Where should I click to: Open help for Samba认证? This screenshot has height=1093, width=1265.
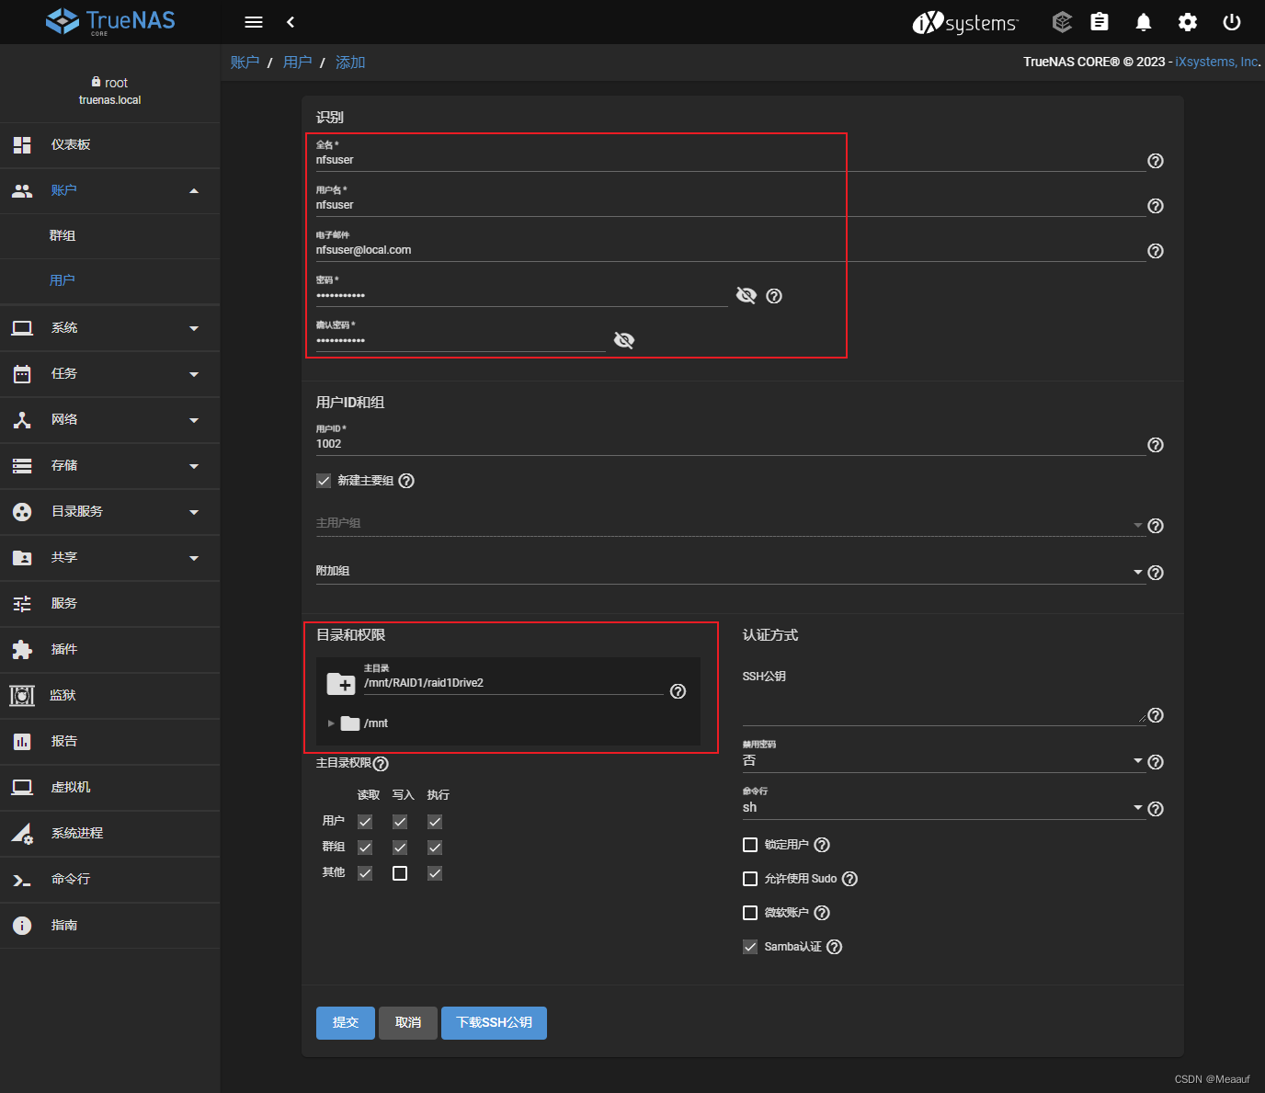point(834,947)
